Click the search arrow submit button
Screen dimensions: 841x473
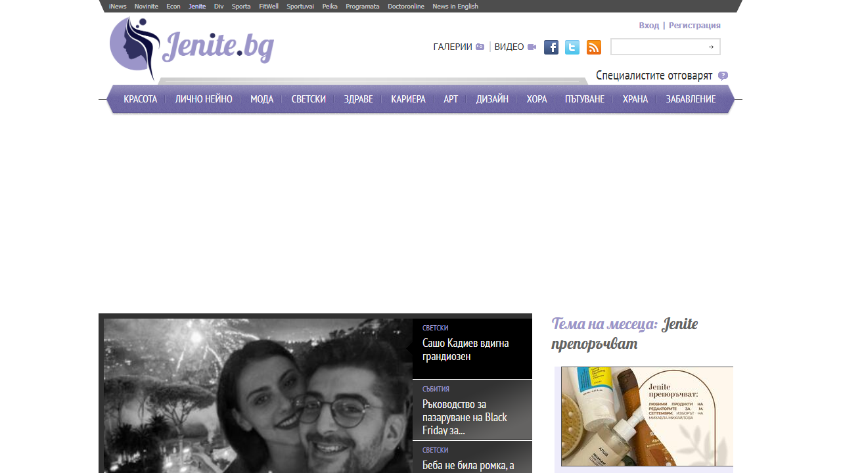tap(711, 47)
